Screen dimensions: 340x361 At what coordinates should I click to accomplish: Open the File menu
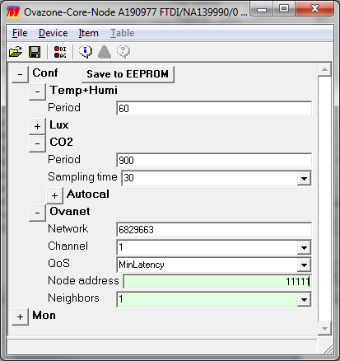[20, 33]
